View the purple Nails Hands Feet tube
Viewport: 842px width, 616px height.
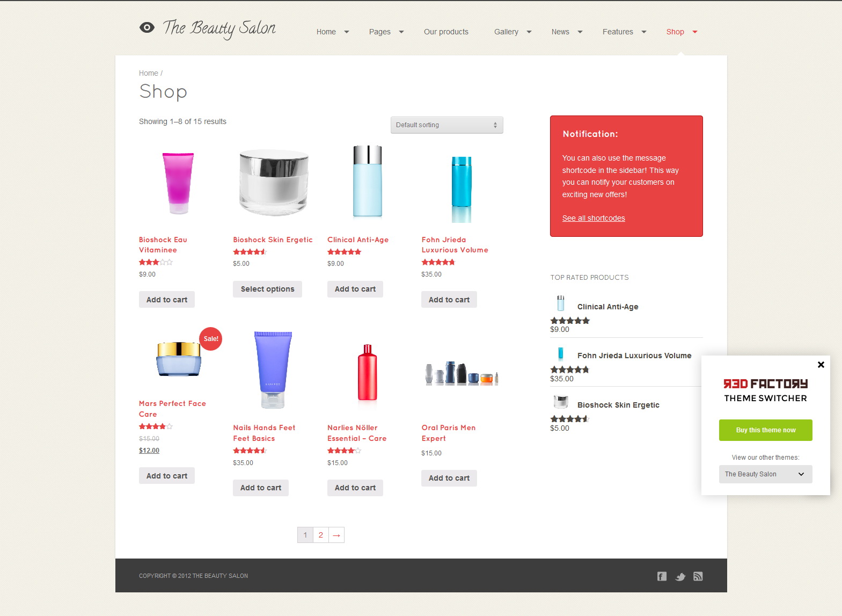click(x=273, y=370)
